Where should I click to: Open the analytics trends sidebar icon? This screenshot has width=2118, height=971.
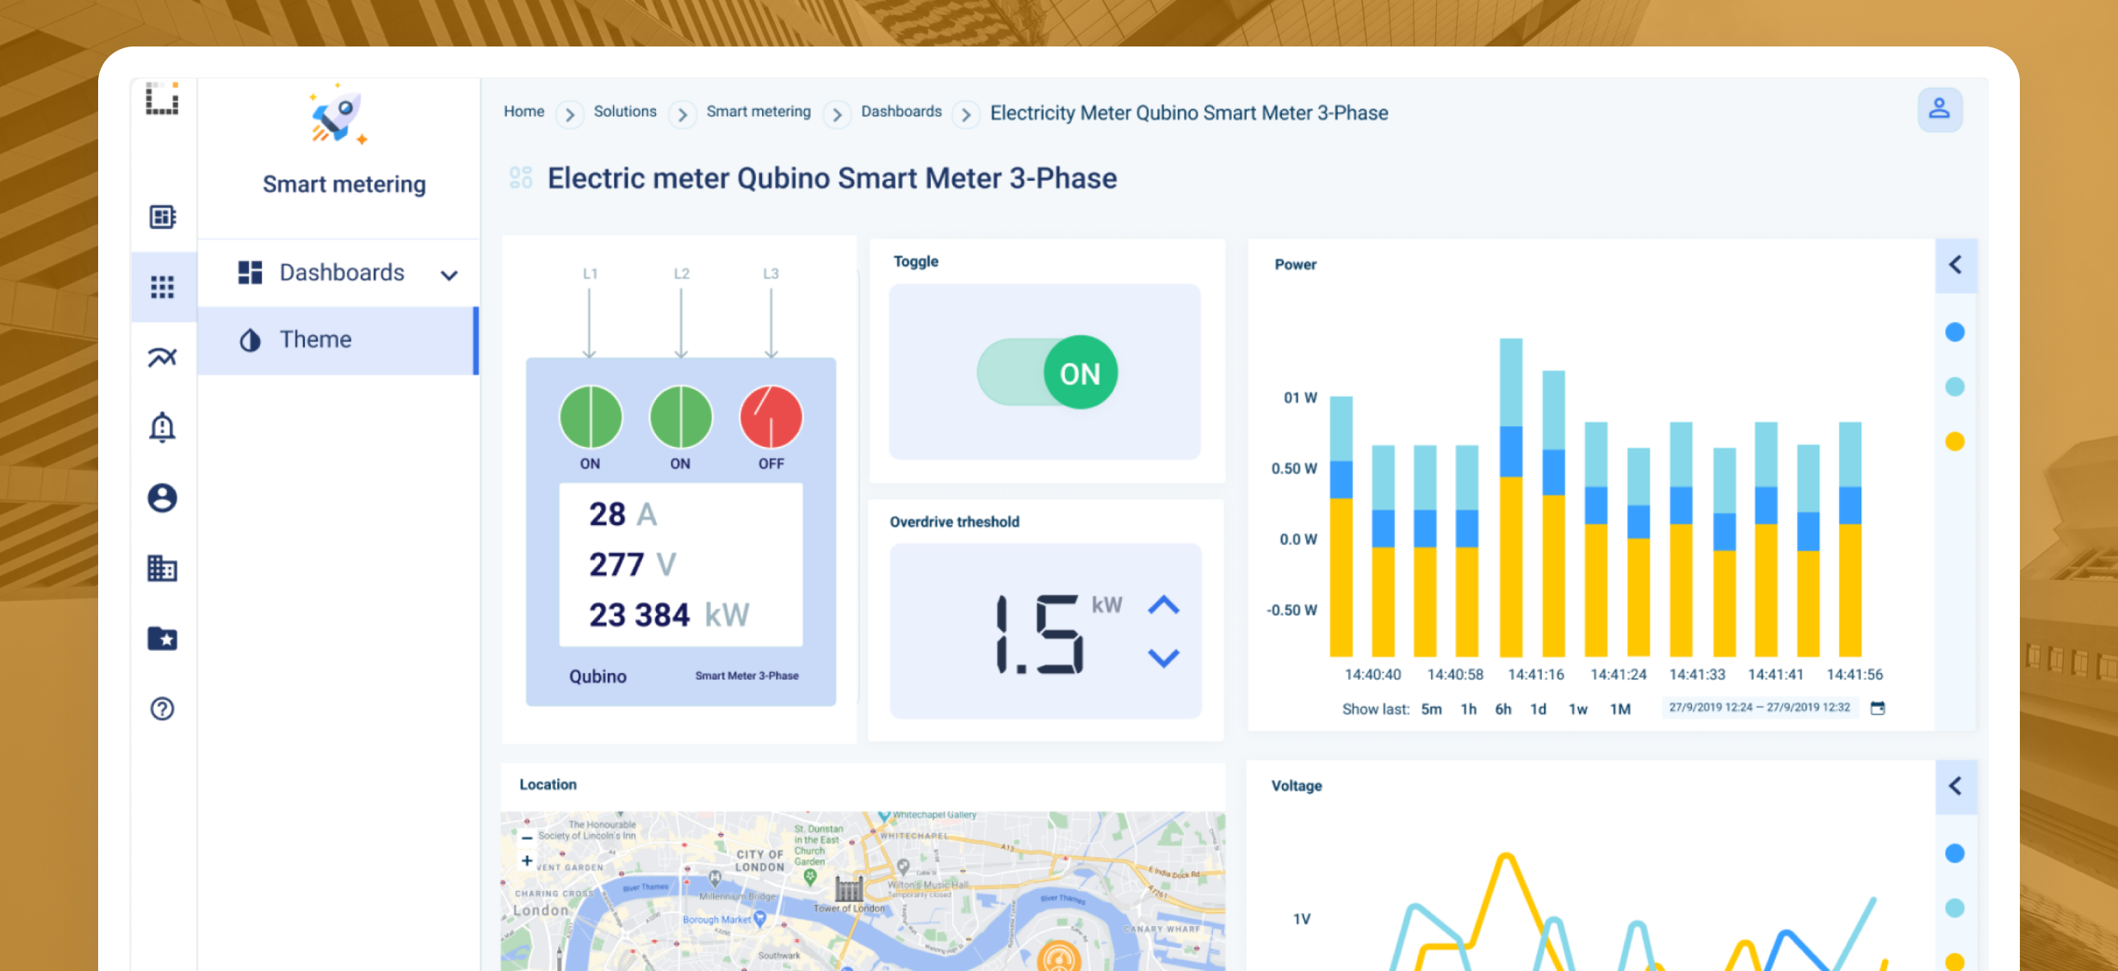tap(162, 356)
